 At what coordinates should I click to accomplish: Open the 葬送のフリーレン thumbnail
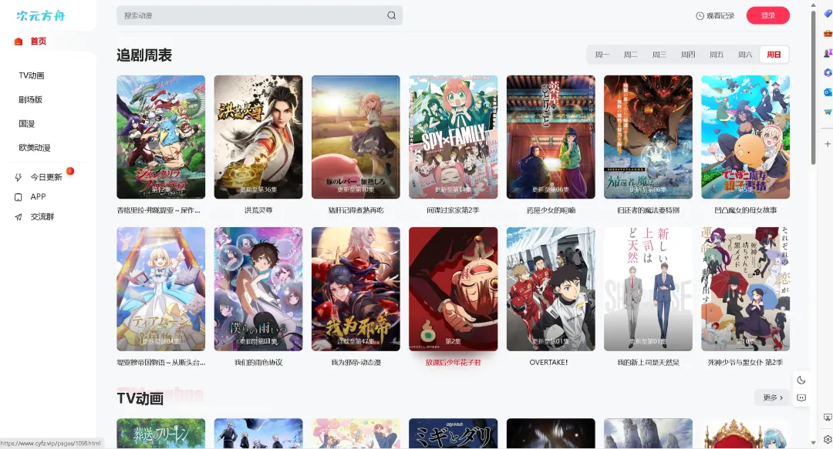pos(161,434)
